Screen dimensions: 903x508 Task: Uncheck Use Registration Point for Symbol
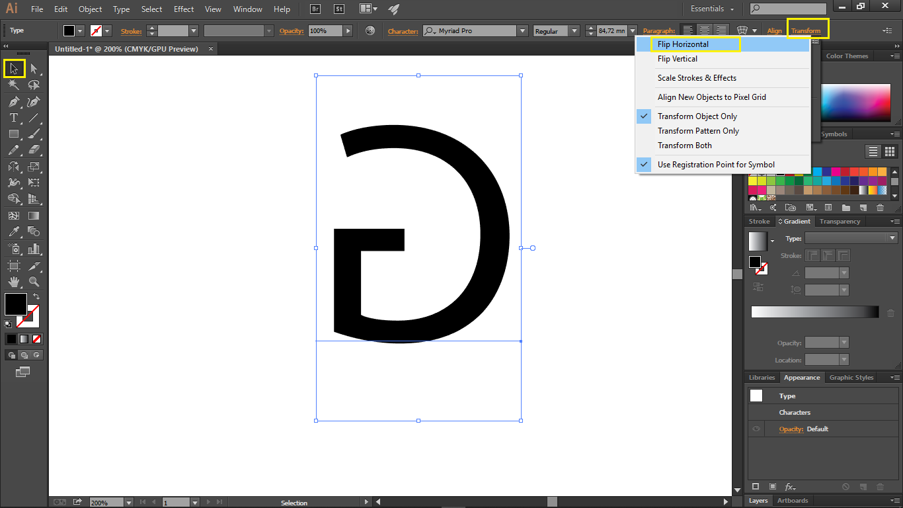[715, 165]
